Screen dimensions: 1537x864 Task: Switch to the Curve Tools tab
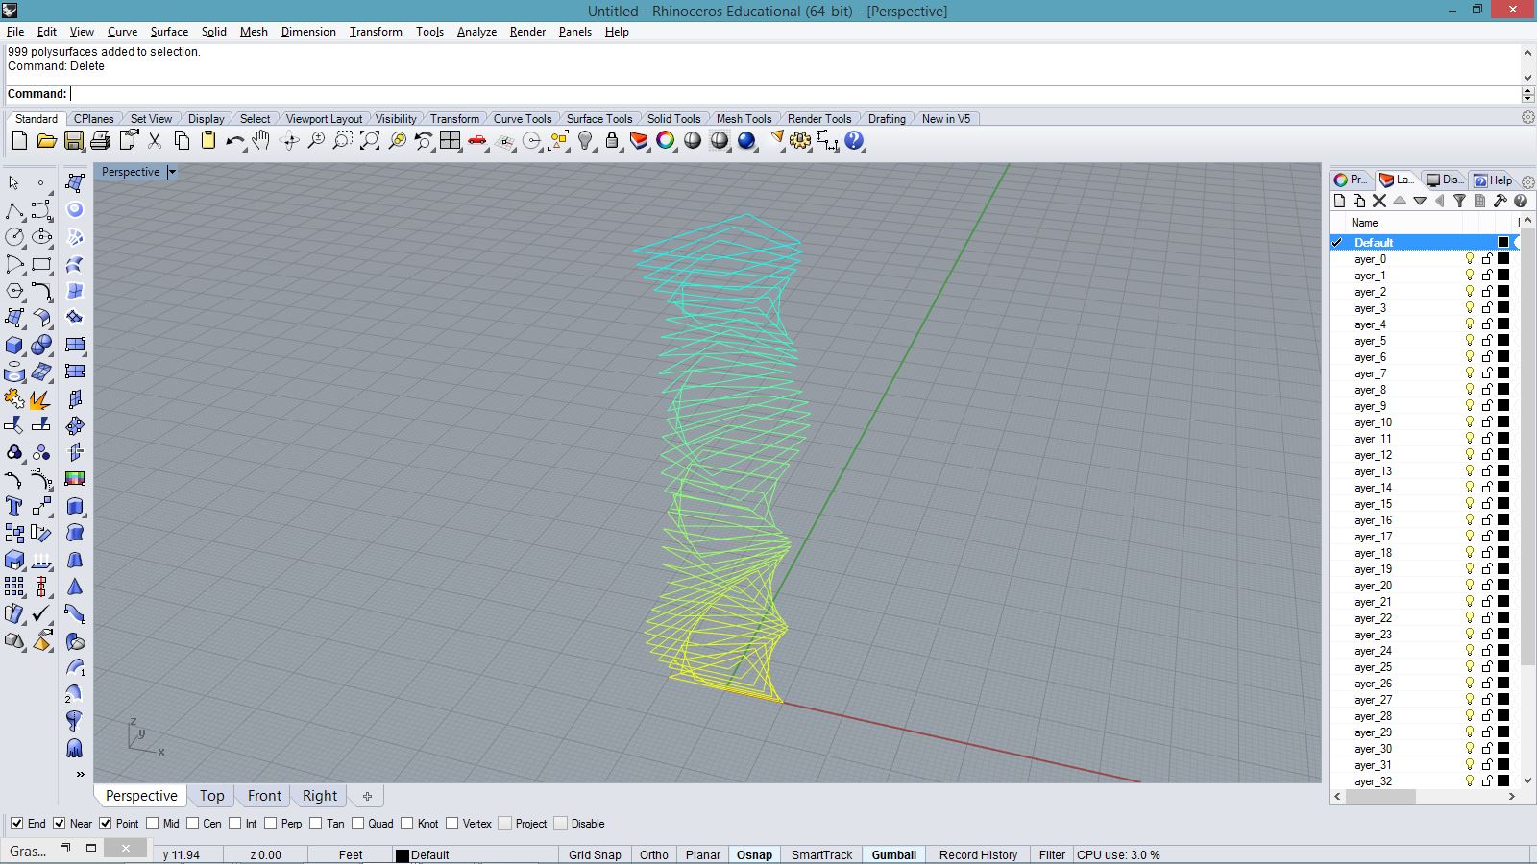pyautogui.click(x=523, y=119)
